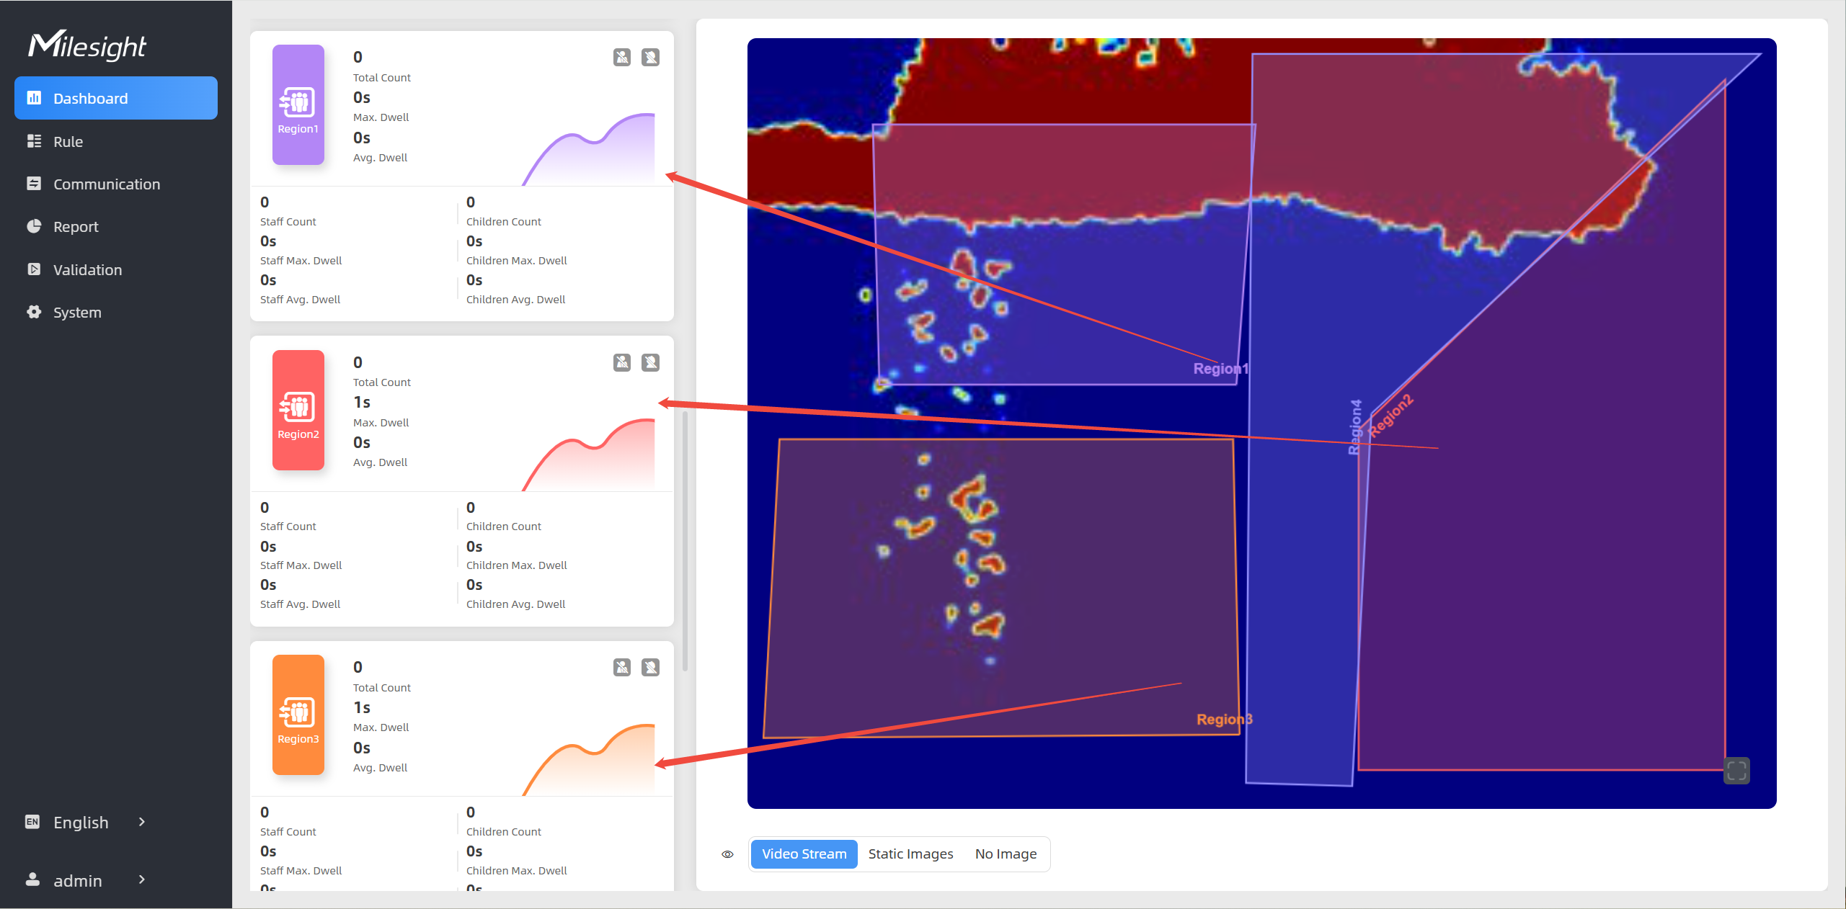Image resolution: width=1846 pixels, height=909 pixels.
Task: Click the children exclusion icon in Region3 card
Action: pyautogui.click(x=650, y=667)
